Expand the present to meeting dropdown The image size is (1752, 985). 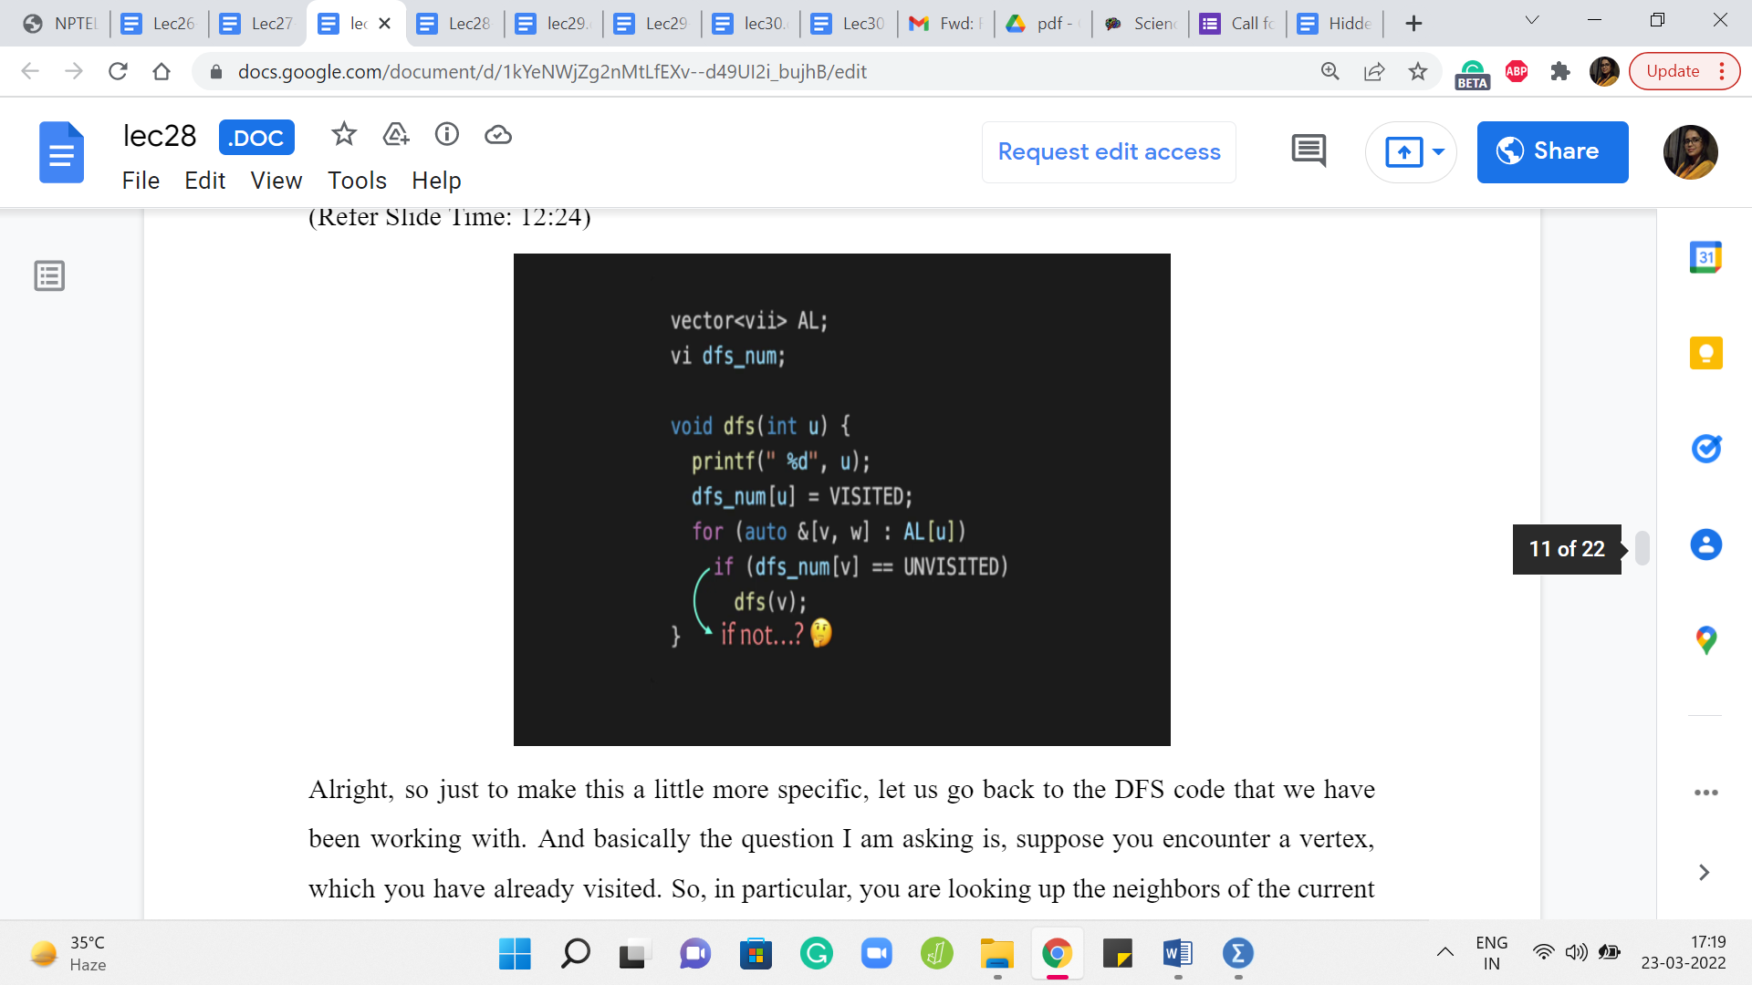[1438, 152]
